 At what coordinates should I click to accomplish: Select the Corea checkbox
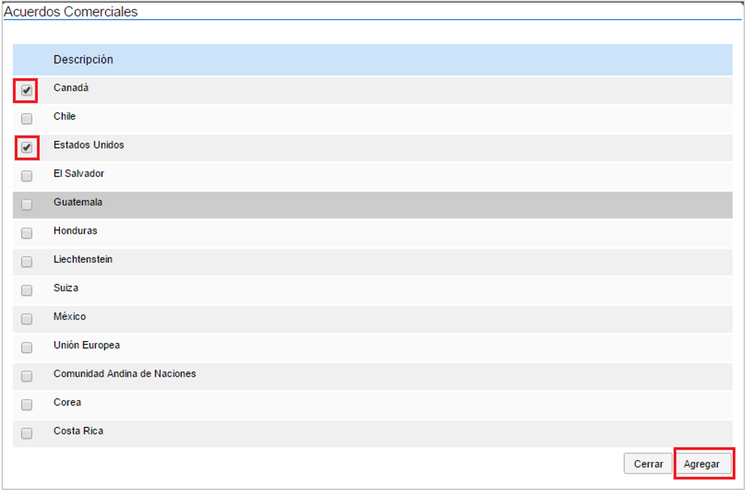[x=26, y=405]
